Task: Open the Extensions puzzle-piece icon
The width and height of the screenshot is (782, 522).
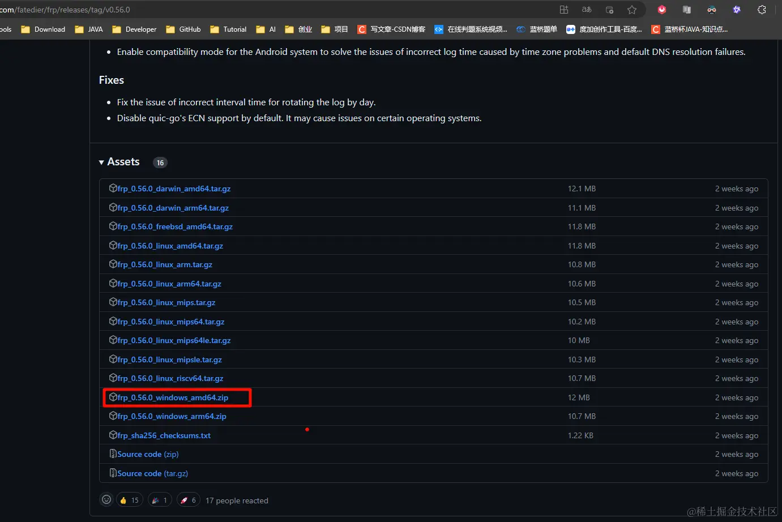Action: 762,10
